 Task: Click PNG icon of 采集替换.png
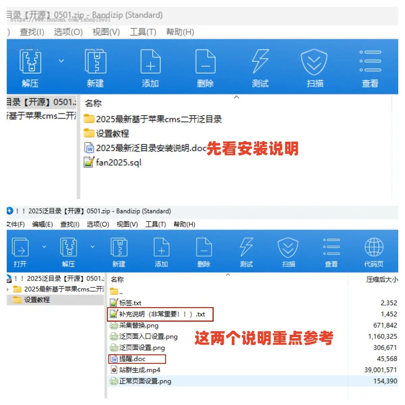pos(114,325)
